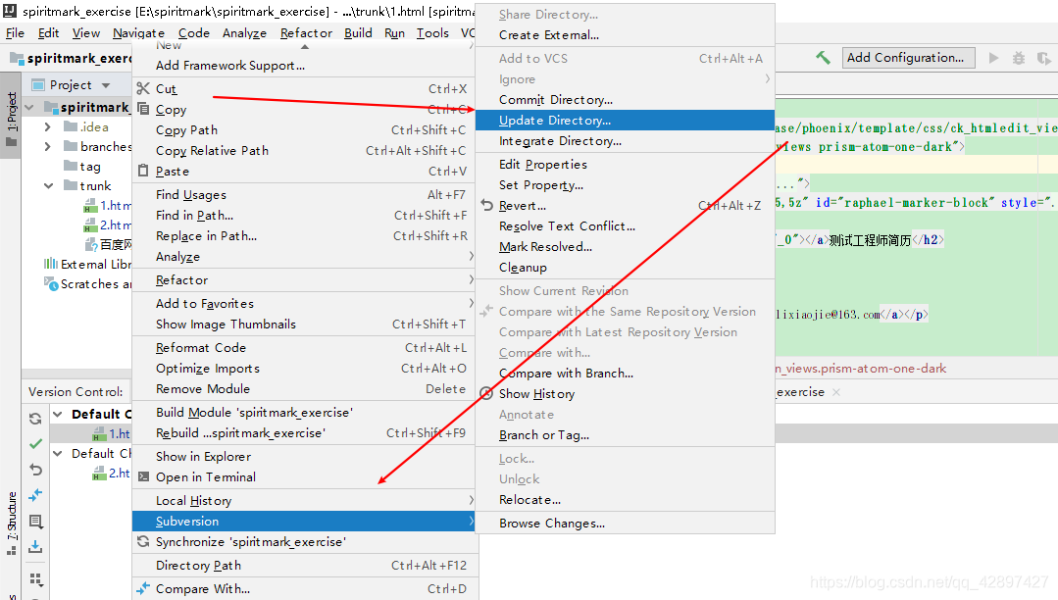Viewport: 1058px width, 600px height.
Task: Close the exercise tab in bottom panel
Action: click(x=836, y=392)
